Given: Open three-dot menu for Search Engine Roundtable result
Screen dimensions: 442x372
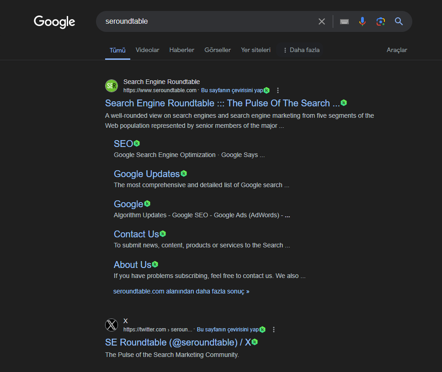Looking at the screenshot, I should [278, 90].
